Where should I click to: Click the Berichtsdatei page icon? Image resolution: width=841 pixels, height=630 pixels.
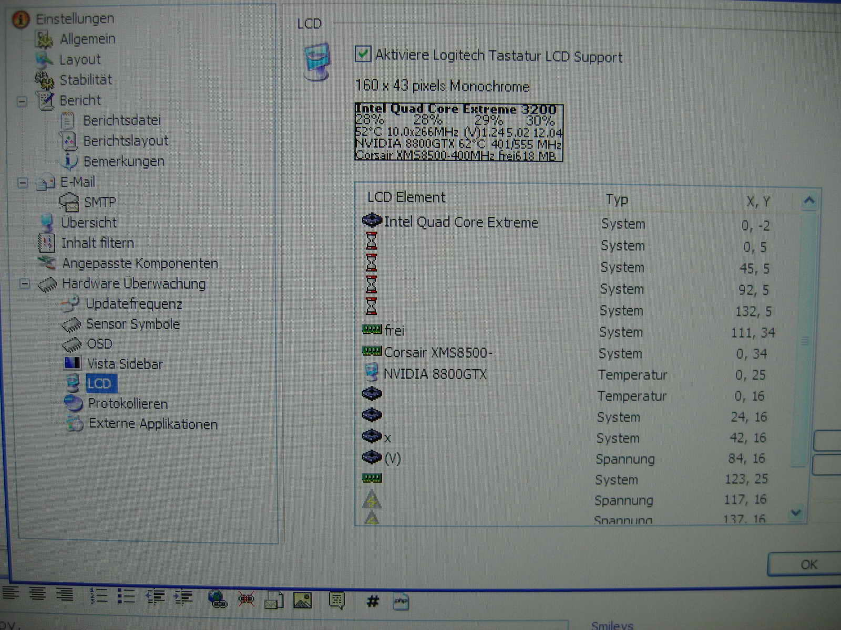[x=67, y=121]
